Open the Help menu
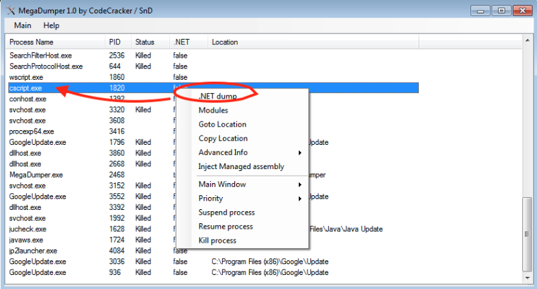Viewport: 537px width, 289px height. [52, 25]
